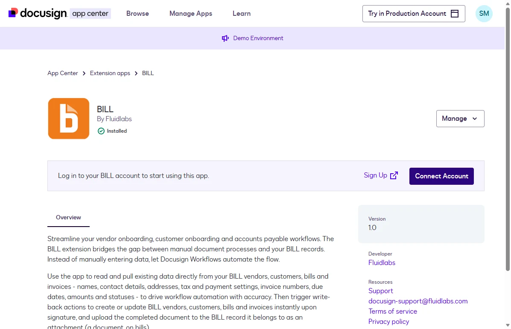Open the Support resource link
Image resolution: width=511 pixels, height=329 pixels.
381,291
